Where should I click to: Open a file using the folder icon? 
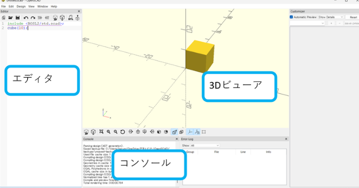click(10, 18)
